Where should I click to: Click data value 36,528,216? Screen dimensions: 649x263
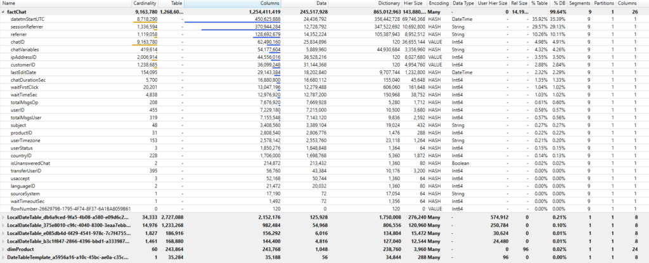tap(316, 57)
